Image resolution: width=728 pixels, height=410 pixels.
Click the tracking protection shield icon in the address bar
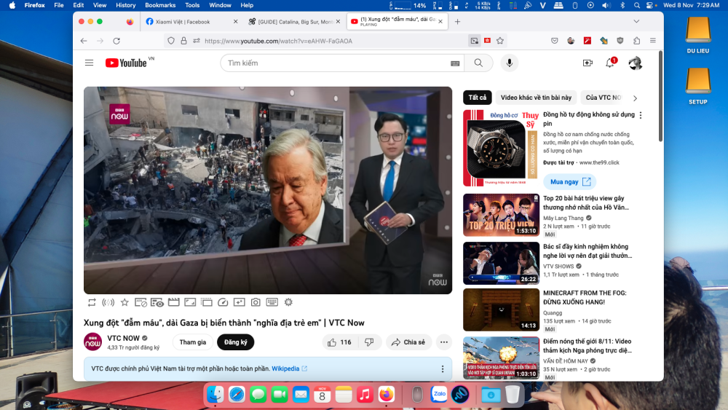pos(171,41)
